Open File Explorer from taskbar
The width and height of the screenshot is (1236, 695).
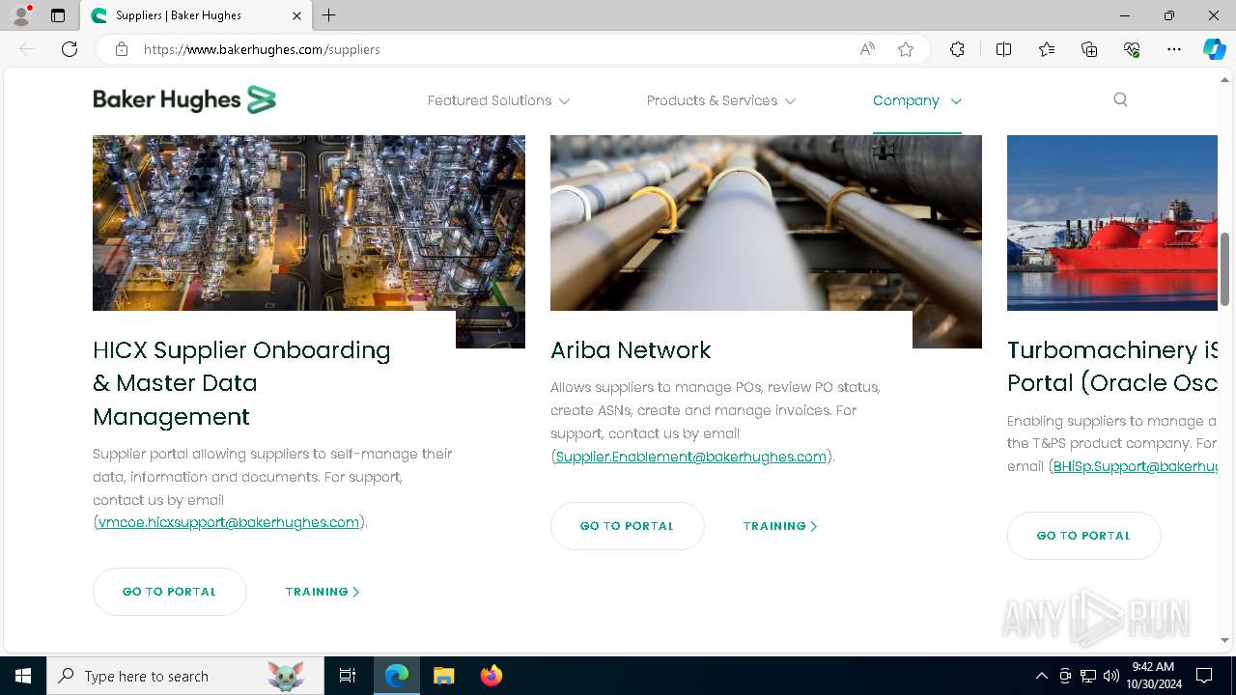(x=443, y=676)
